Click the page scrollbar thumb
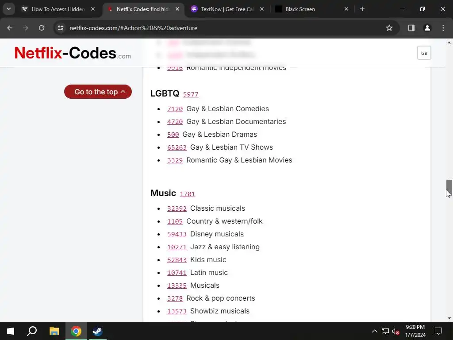The height and width of the screenshot is (340, 453). click(x=449, y=188)
